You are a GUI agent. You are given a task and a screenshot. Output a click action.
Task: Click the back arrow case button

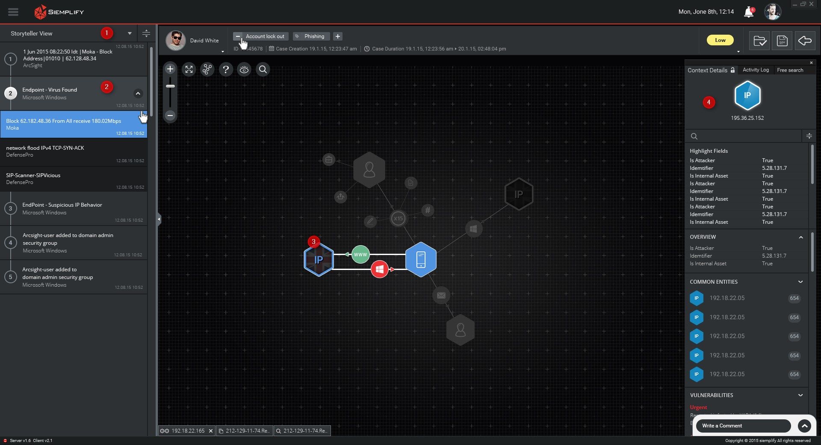(805, 41)
